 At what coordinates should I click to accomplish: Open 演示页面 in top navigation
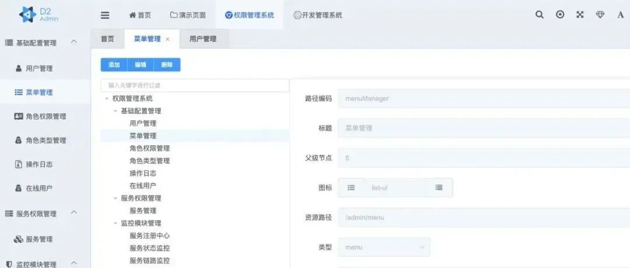(x=188, y=15)
